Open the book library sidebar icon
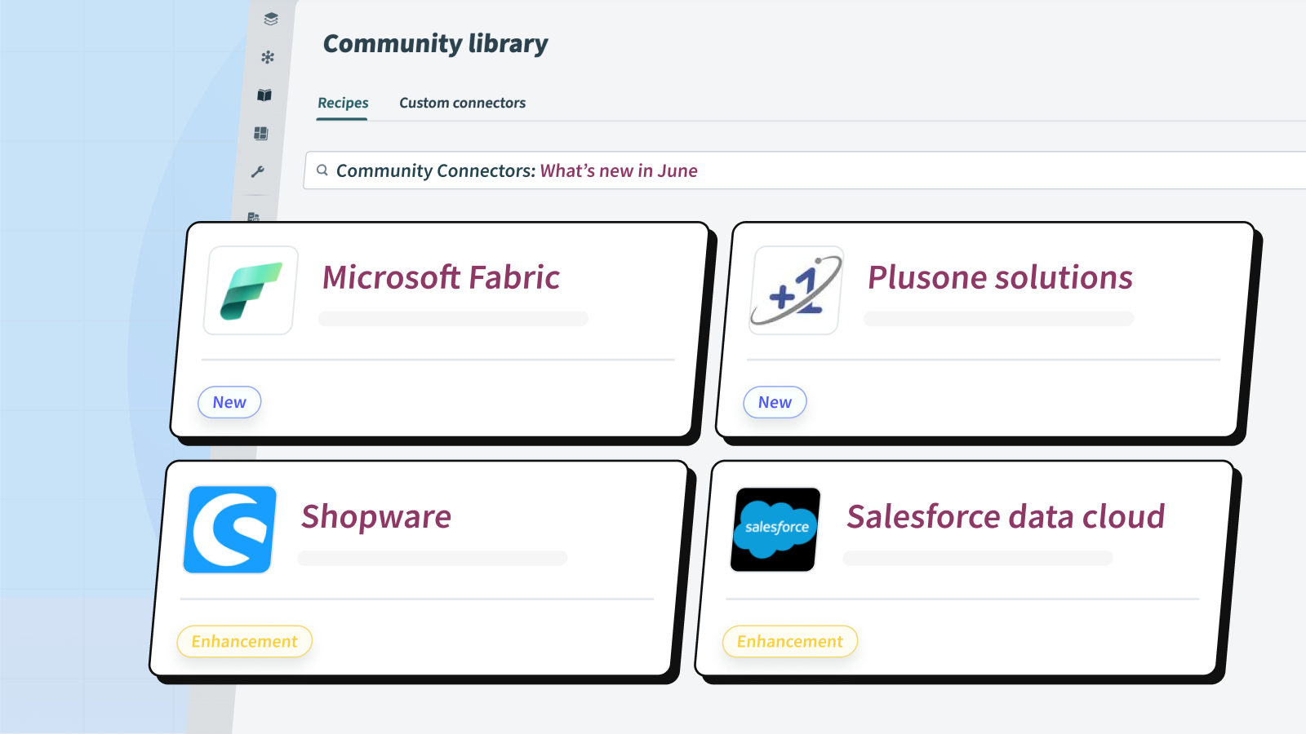Image resolution: width=1306 pixels, height=734 pixels. 264,95
